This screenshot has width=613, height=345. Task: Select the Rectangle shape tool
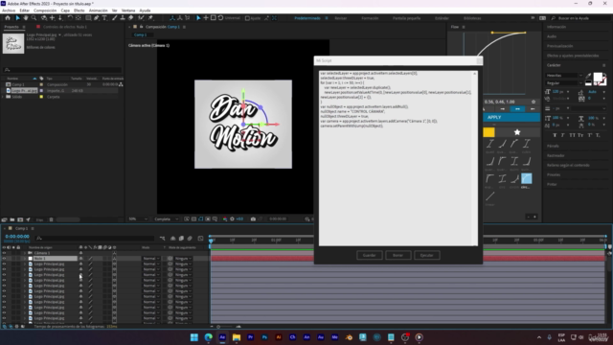click(88, 18)
